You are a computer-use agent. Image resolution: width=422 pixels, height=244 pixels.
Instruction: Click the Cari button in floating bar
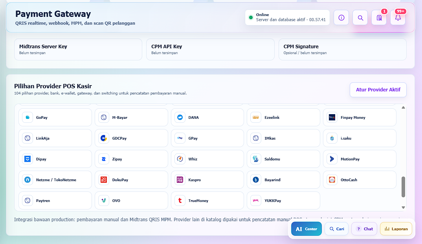(336, 229)
